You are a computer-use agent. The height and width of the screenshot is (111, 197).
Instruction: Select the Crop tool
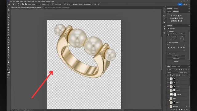pyautogui.click(x=8, y=20)
